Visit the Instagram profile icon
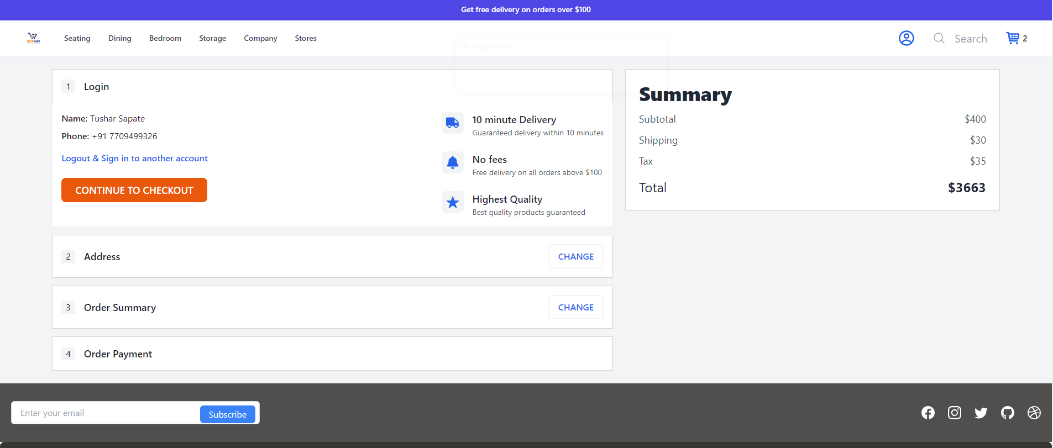The width and height of the screenshot is (1053, 448). point(955,413)
